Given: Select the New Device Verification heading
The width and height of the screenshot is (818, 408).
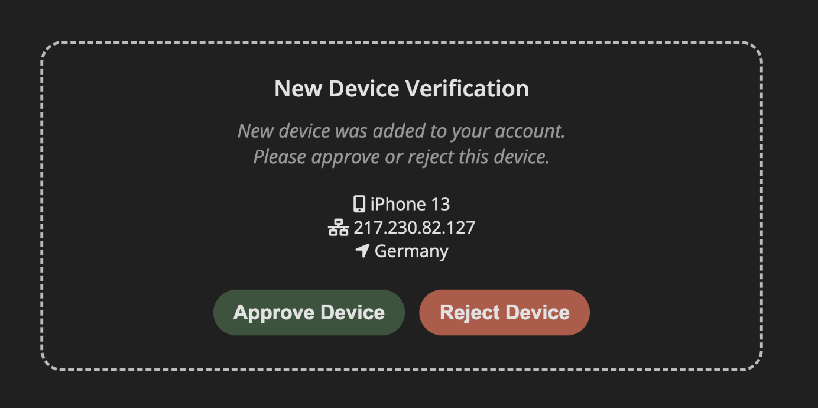Looking at the screenshot, I should coord(401,89).
